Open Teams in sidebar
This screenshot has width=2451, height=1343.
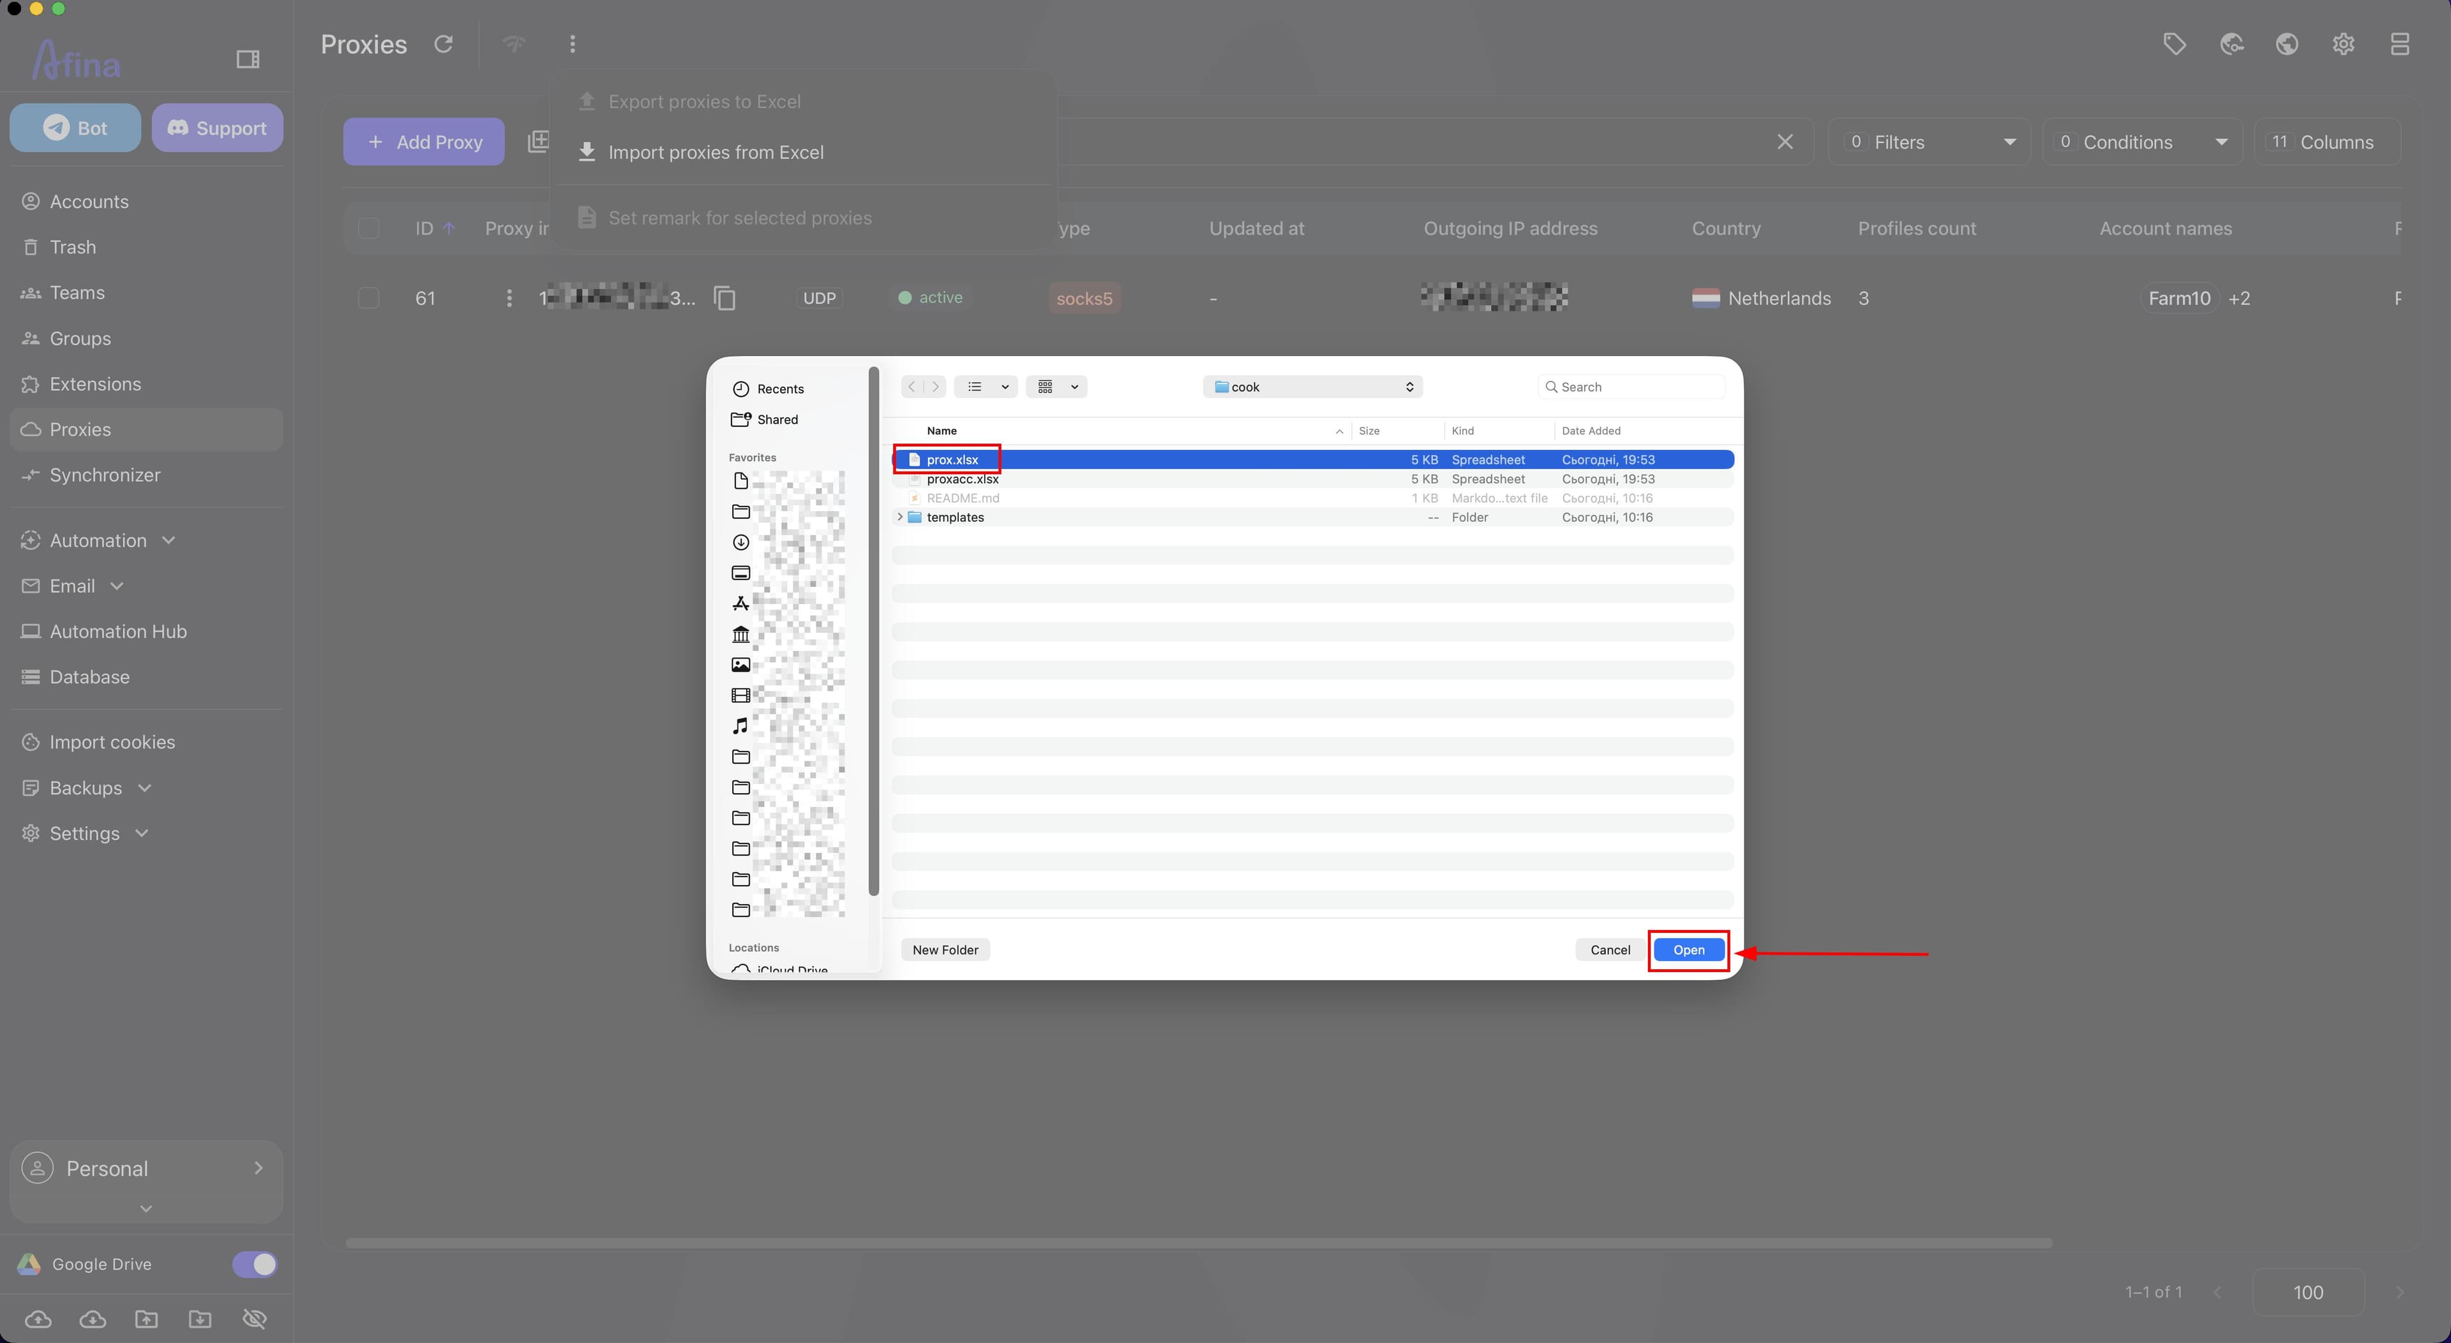point(147,293)
